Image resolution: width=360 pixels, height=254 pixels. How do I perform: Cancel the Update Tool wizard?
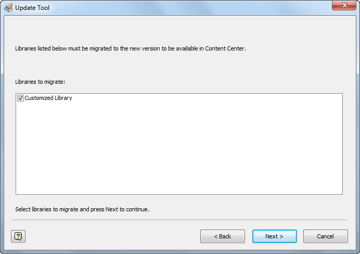click(325, 236)
